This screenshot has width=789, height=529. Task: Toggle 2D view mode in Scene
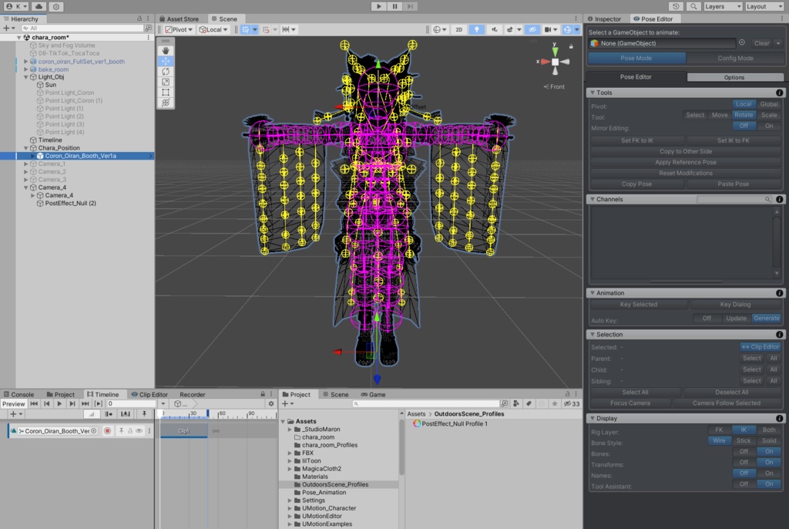point(458,29)
